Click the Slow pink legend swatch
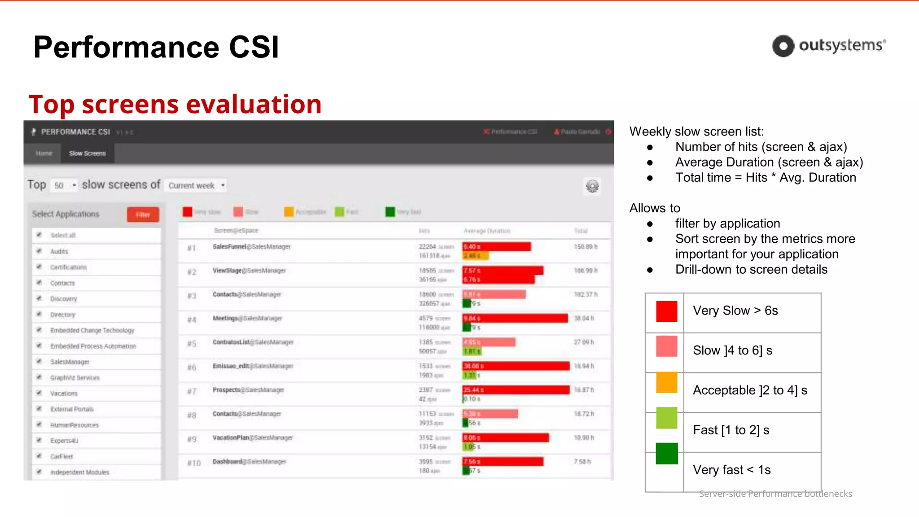 tap(238, 211)
